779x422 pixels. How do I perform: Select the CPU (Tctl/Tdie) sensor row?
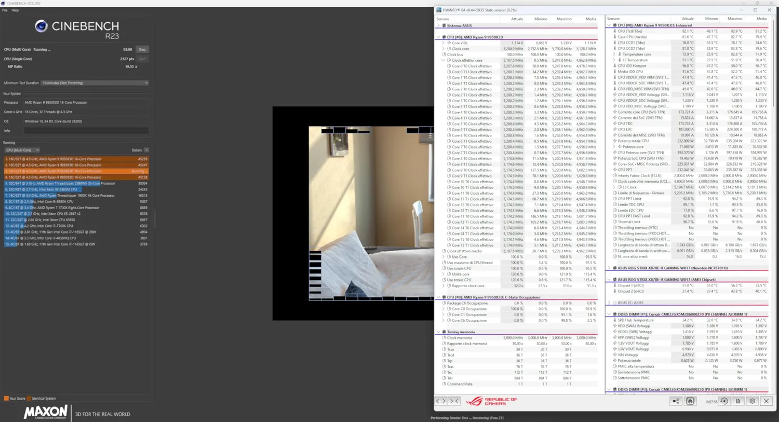[688, 31]
